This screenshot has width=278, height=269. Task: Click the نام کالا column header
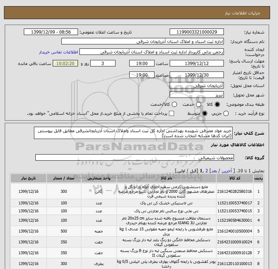click(166, 178)
